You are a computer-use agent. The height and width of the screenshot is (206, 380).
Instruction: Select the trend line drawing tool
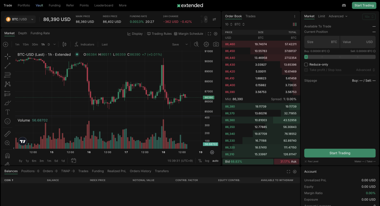tap(7, 65)
